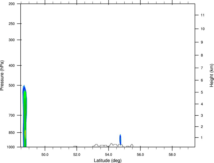Click the small terrain bump near 52.0 latitude

click(x=75, y=146)
